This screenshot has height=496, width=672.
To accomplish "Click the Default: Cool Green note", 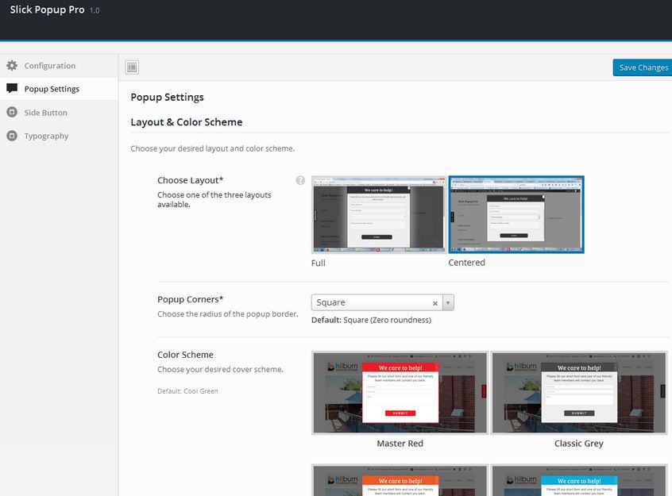I will click(187, 391).
